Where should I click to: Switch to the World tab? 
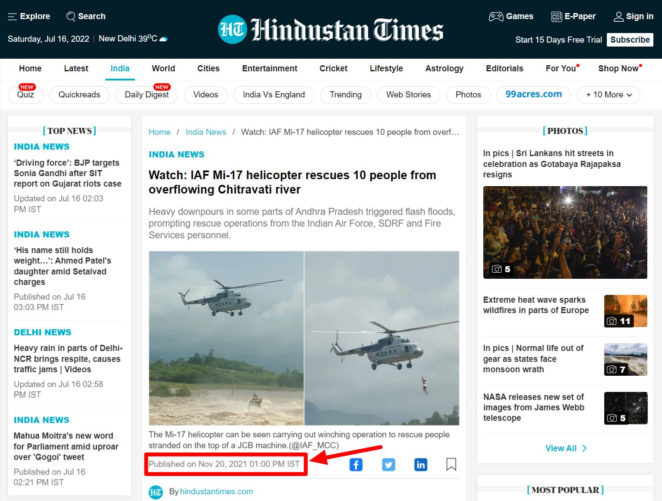tap(164, 68)
